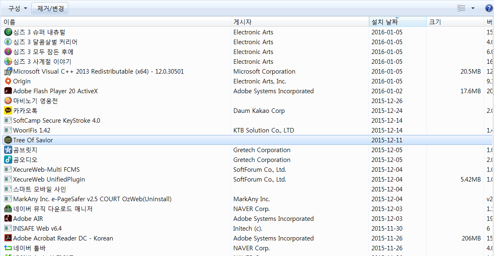Click the Origin program name

[22, 81]
